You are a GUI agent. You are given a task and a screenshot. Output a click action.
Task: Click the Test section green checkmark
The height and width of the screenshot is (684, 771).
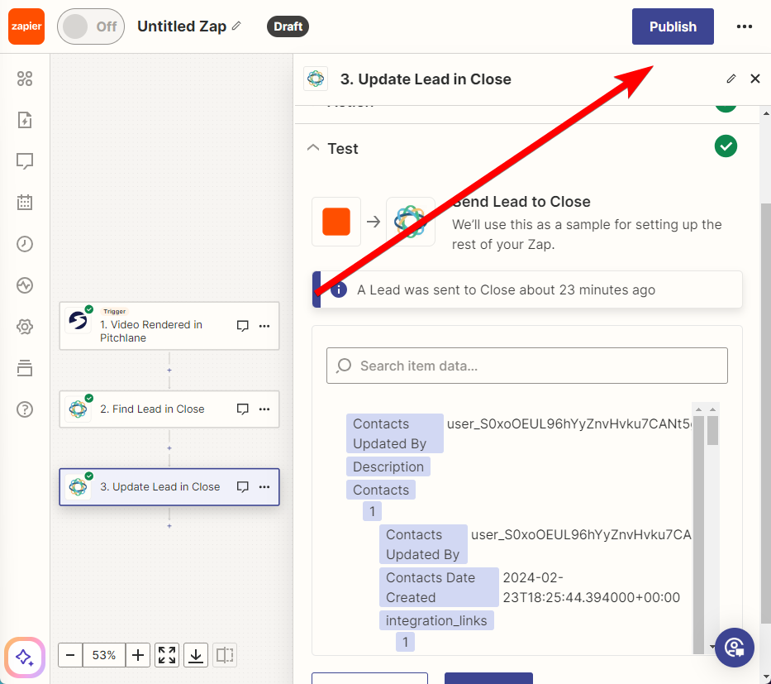726,146
